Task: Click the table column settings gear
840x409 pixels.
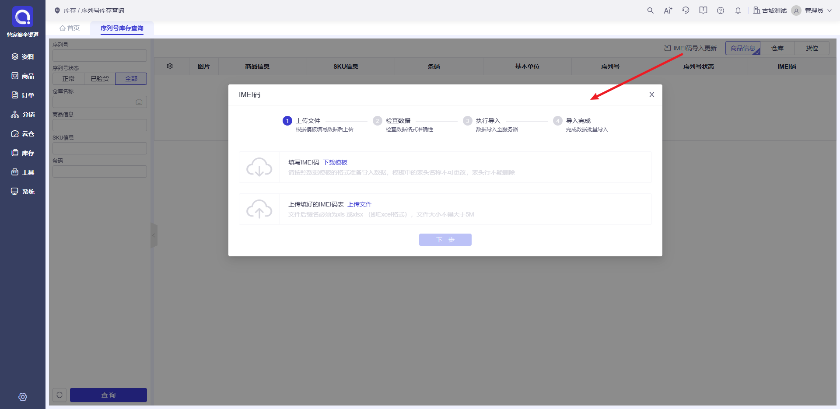Action: coord(170,66)
